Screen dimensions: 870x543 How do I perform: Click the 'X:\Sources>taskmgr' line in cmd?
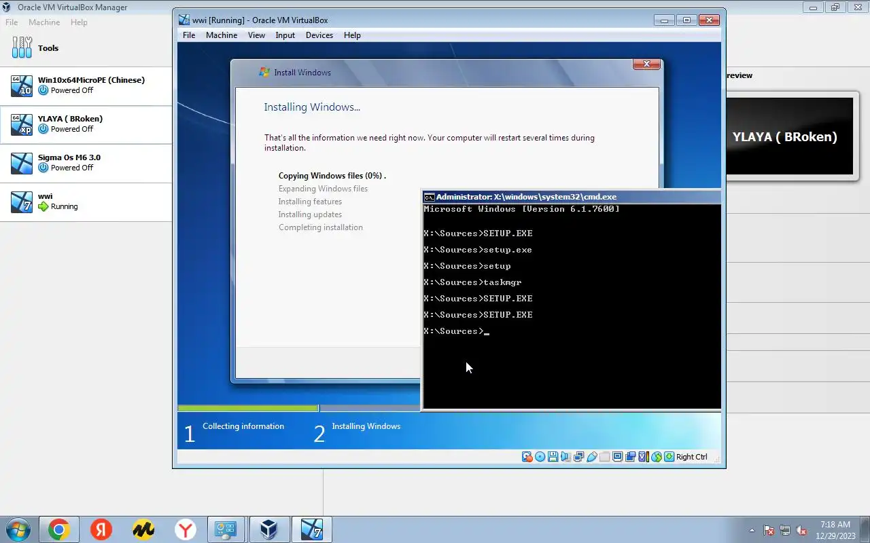[x=472, y=282]
